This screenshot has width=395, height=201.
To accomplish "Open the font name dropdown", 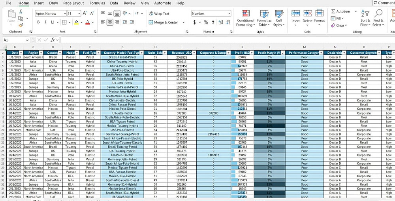I will point(65,13).
